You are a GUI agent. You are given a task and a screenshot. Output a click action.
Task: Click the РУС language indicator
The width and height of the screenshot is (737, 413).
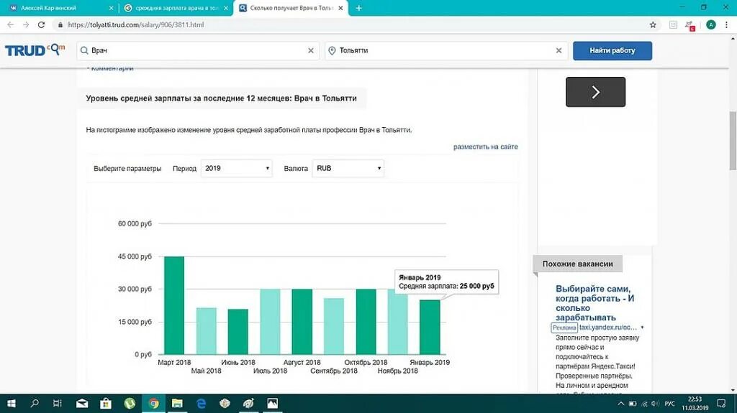[670, 404]
